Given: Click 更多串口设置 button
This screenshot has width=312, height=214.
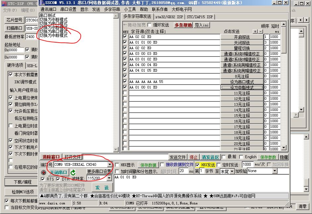Looking at the screenshot, I should pos(99,171).
